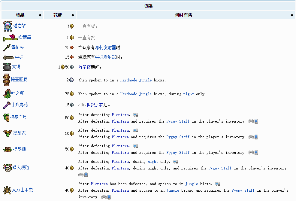Click the 小瓶毒液 vial icon
This screenshot has height=201, width=296.
point(7,105)
